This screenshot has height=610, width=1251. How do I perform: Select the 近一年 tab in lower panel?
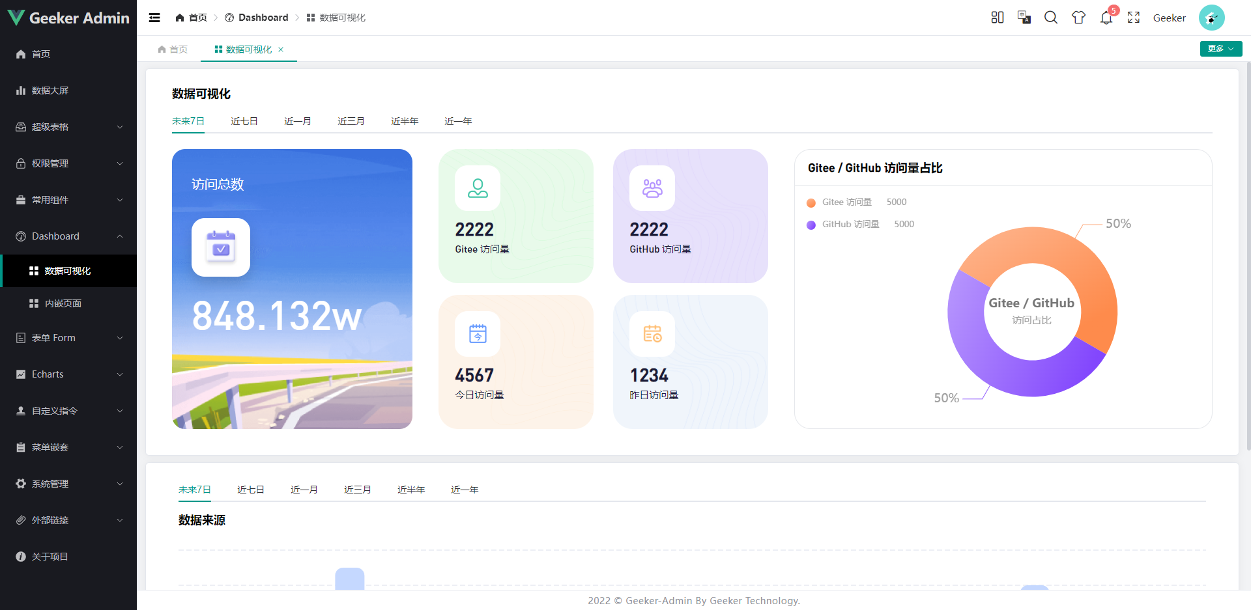click(x=465, y=490)
